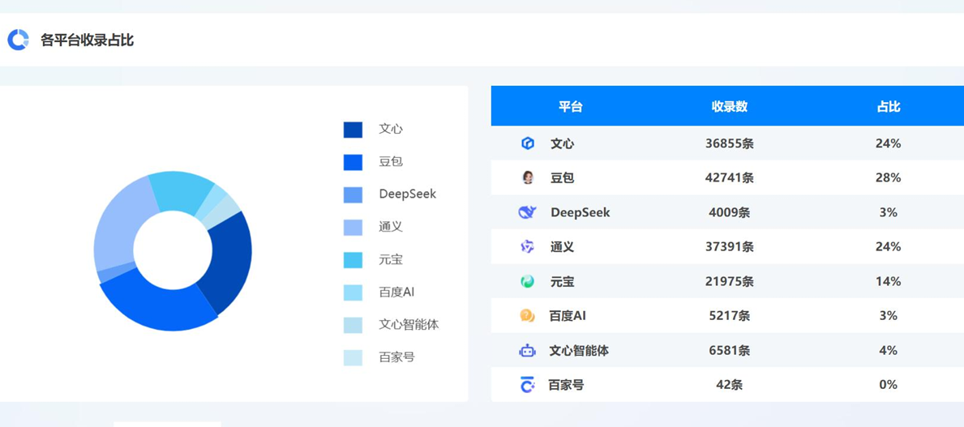Click the 文心智能体 legend label
Viewport: 964px width, 427px height.
coord(409,324)
